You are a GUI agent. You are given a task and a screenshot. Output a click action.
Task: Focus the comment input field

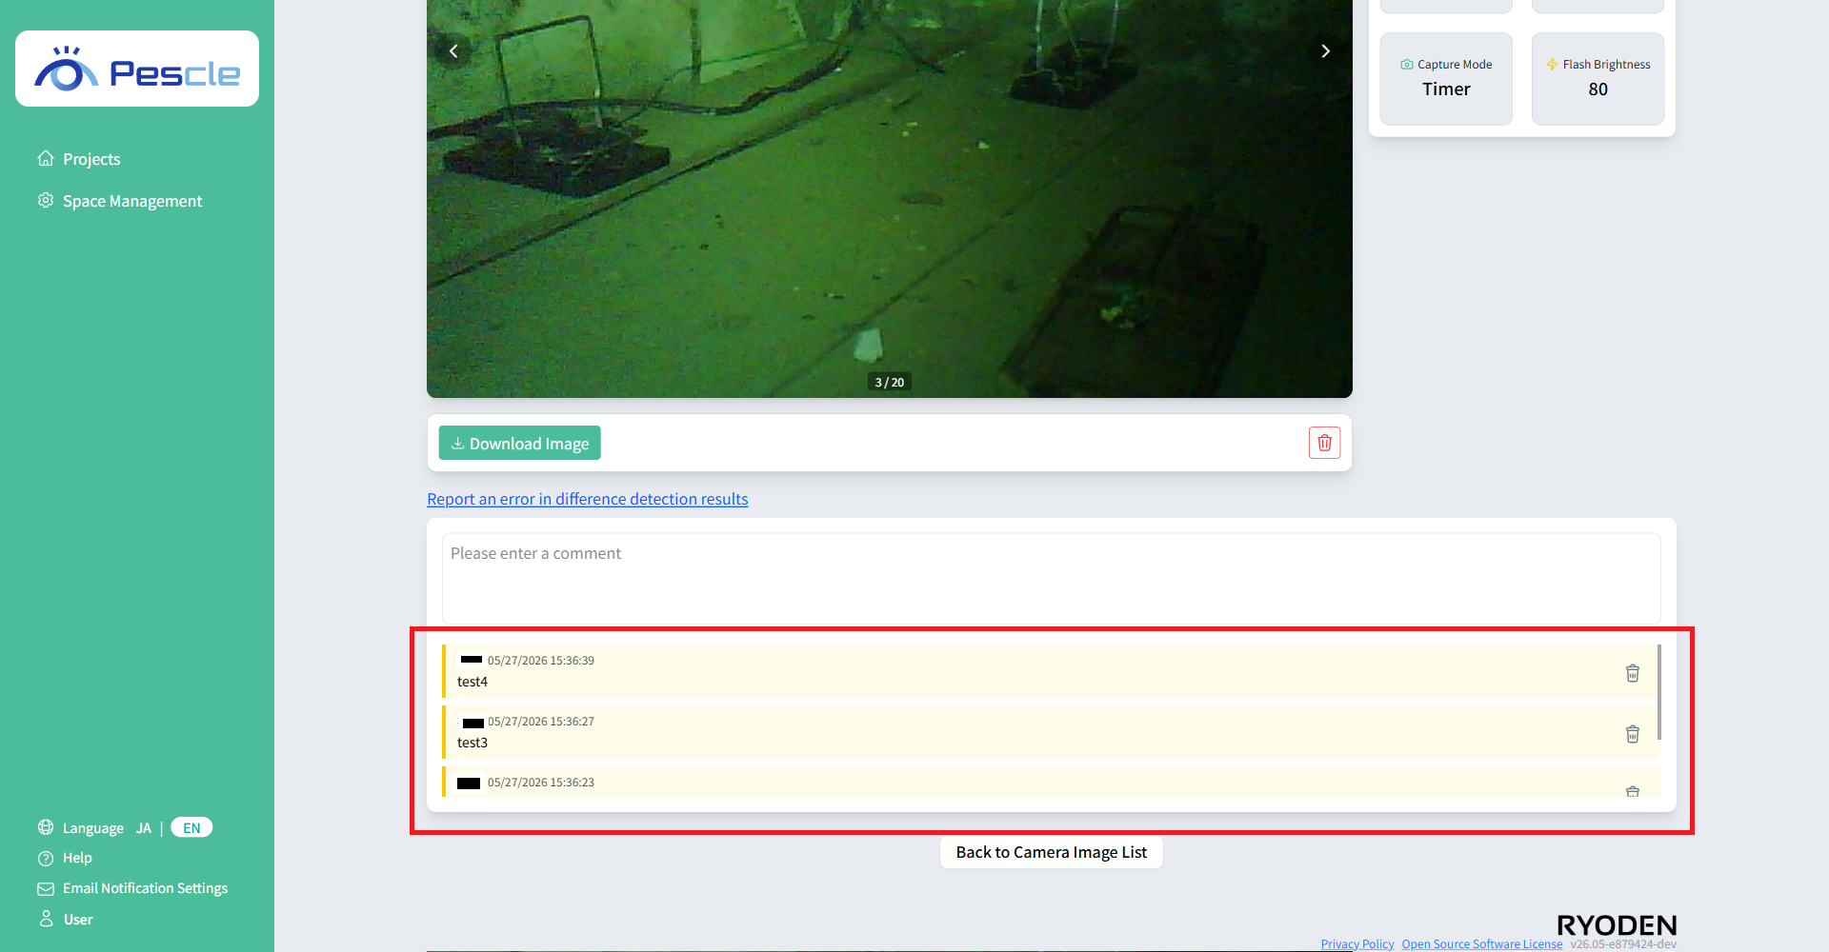coord(1051,578)
